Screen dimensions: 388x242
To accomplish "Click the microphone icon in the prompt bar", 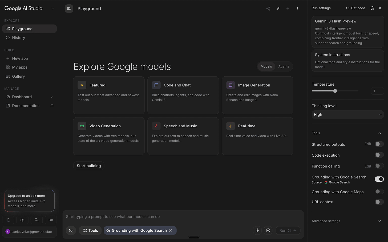I will pos(257,230).
